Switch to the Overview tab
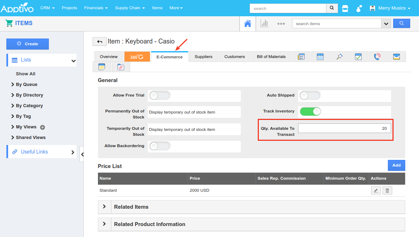 pos(109,57)
